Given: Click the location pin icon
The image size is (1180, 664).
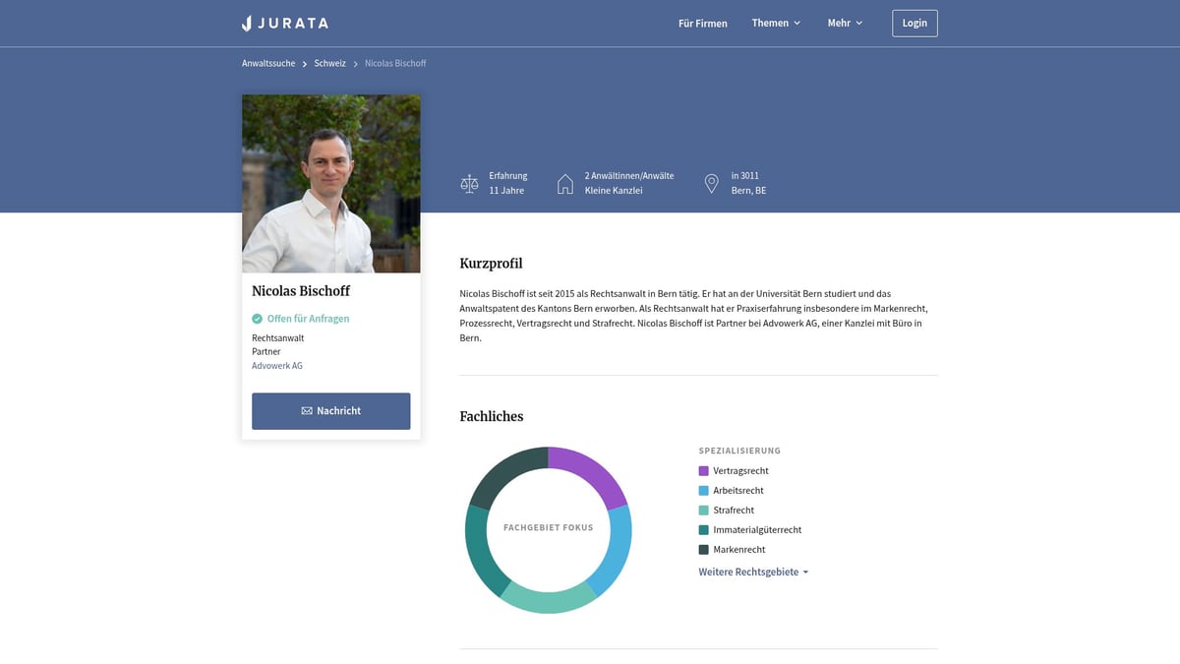Looking at the screenshot, I should point(711,184).
